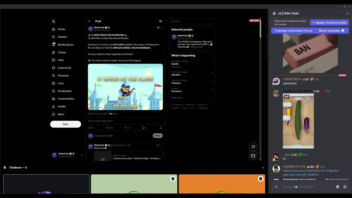This screenshot has height=198, width=352.
Task: Open the three-dot menu on the main post
Action: pyautogui.click(x=162, y=28)
